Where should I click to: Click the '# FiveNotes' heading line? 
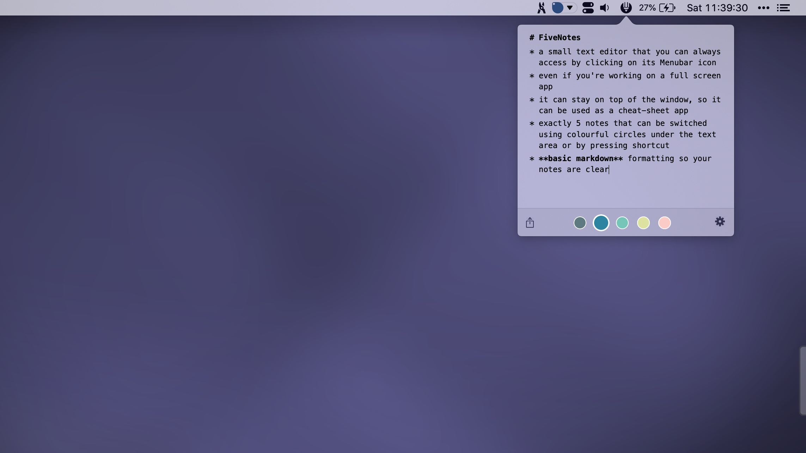click(x=555, y=37)
